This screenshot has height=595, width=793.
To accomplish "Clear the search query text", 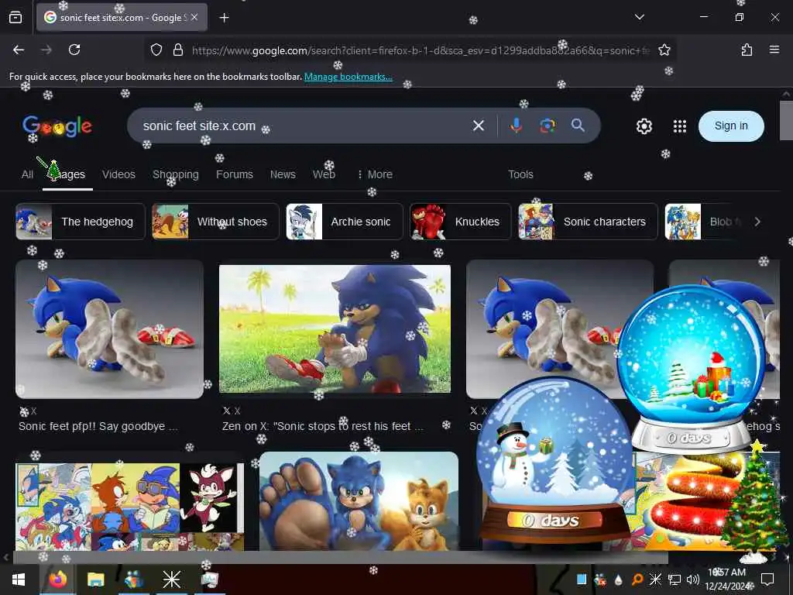I will tap(479, 126).
